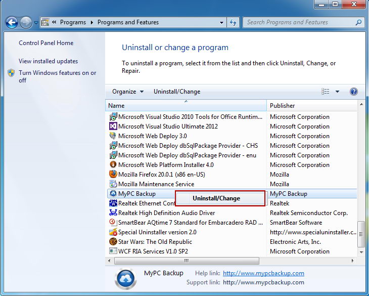Select Visual Studio 2010 Tools for Office icon
This screenshot has height=296, width=369.
[x=113, y=116]
